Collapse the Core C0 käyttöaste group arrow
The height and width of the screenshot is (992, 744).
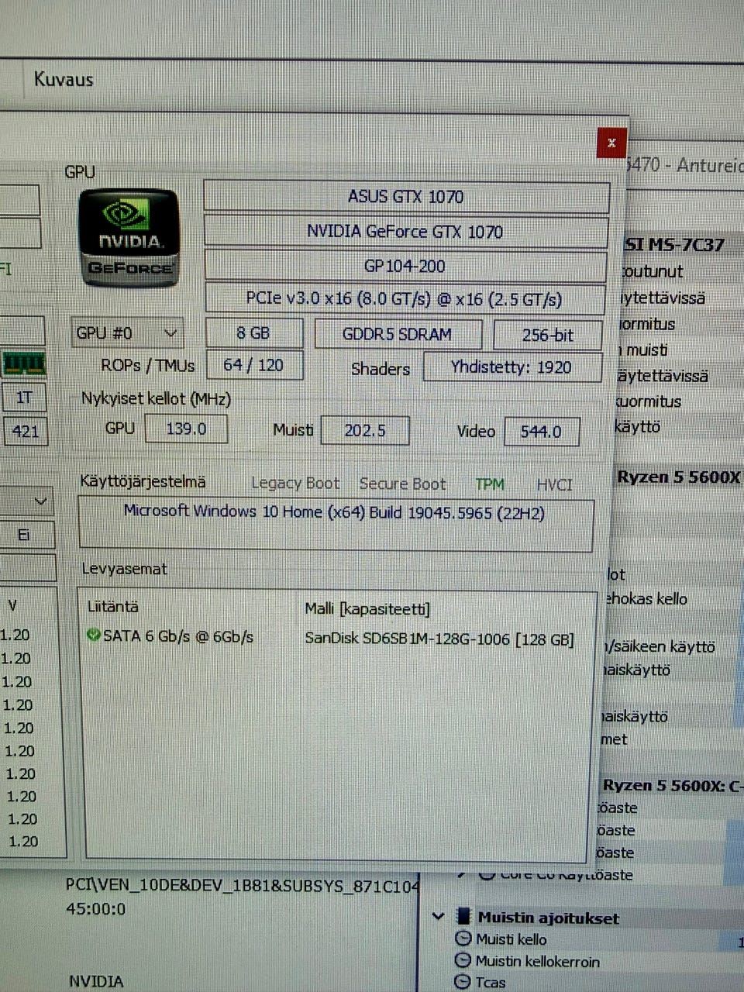pyautogui.click(x=463, y=875)
